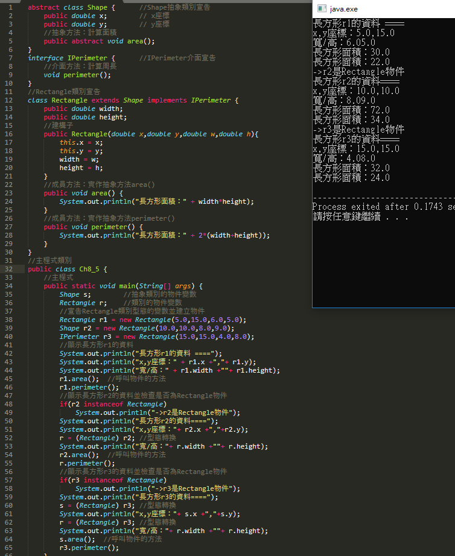Click line number 1 in the gutter
Viewport: 455px width, 556px height.
point(10,7)
